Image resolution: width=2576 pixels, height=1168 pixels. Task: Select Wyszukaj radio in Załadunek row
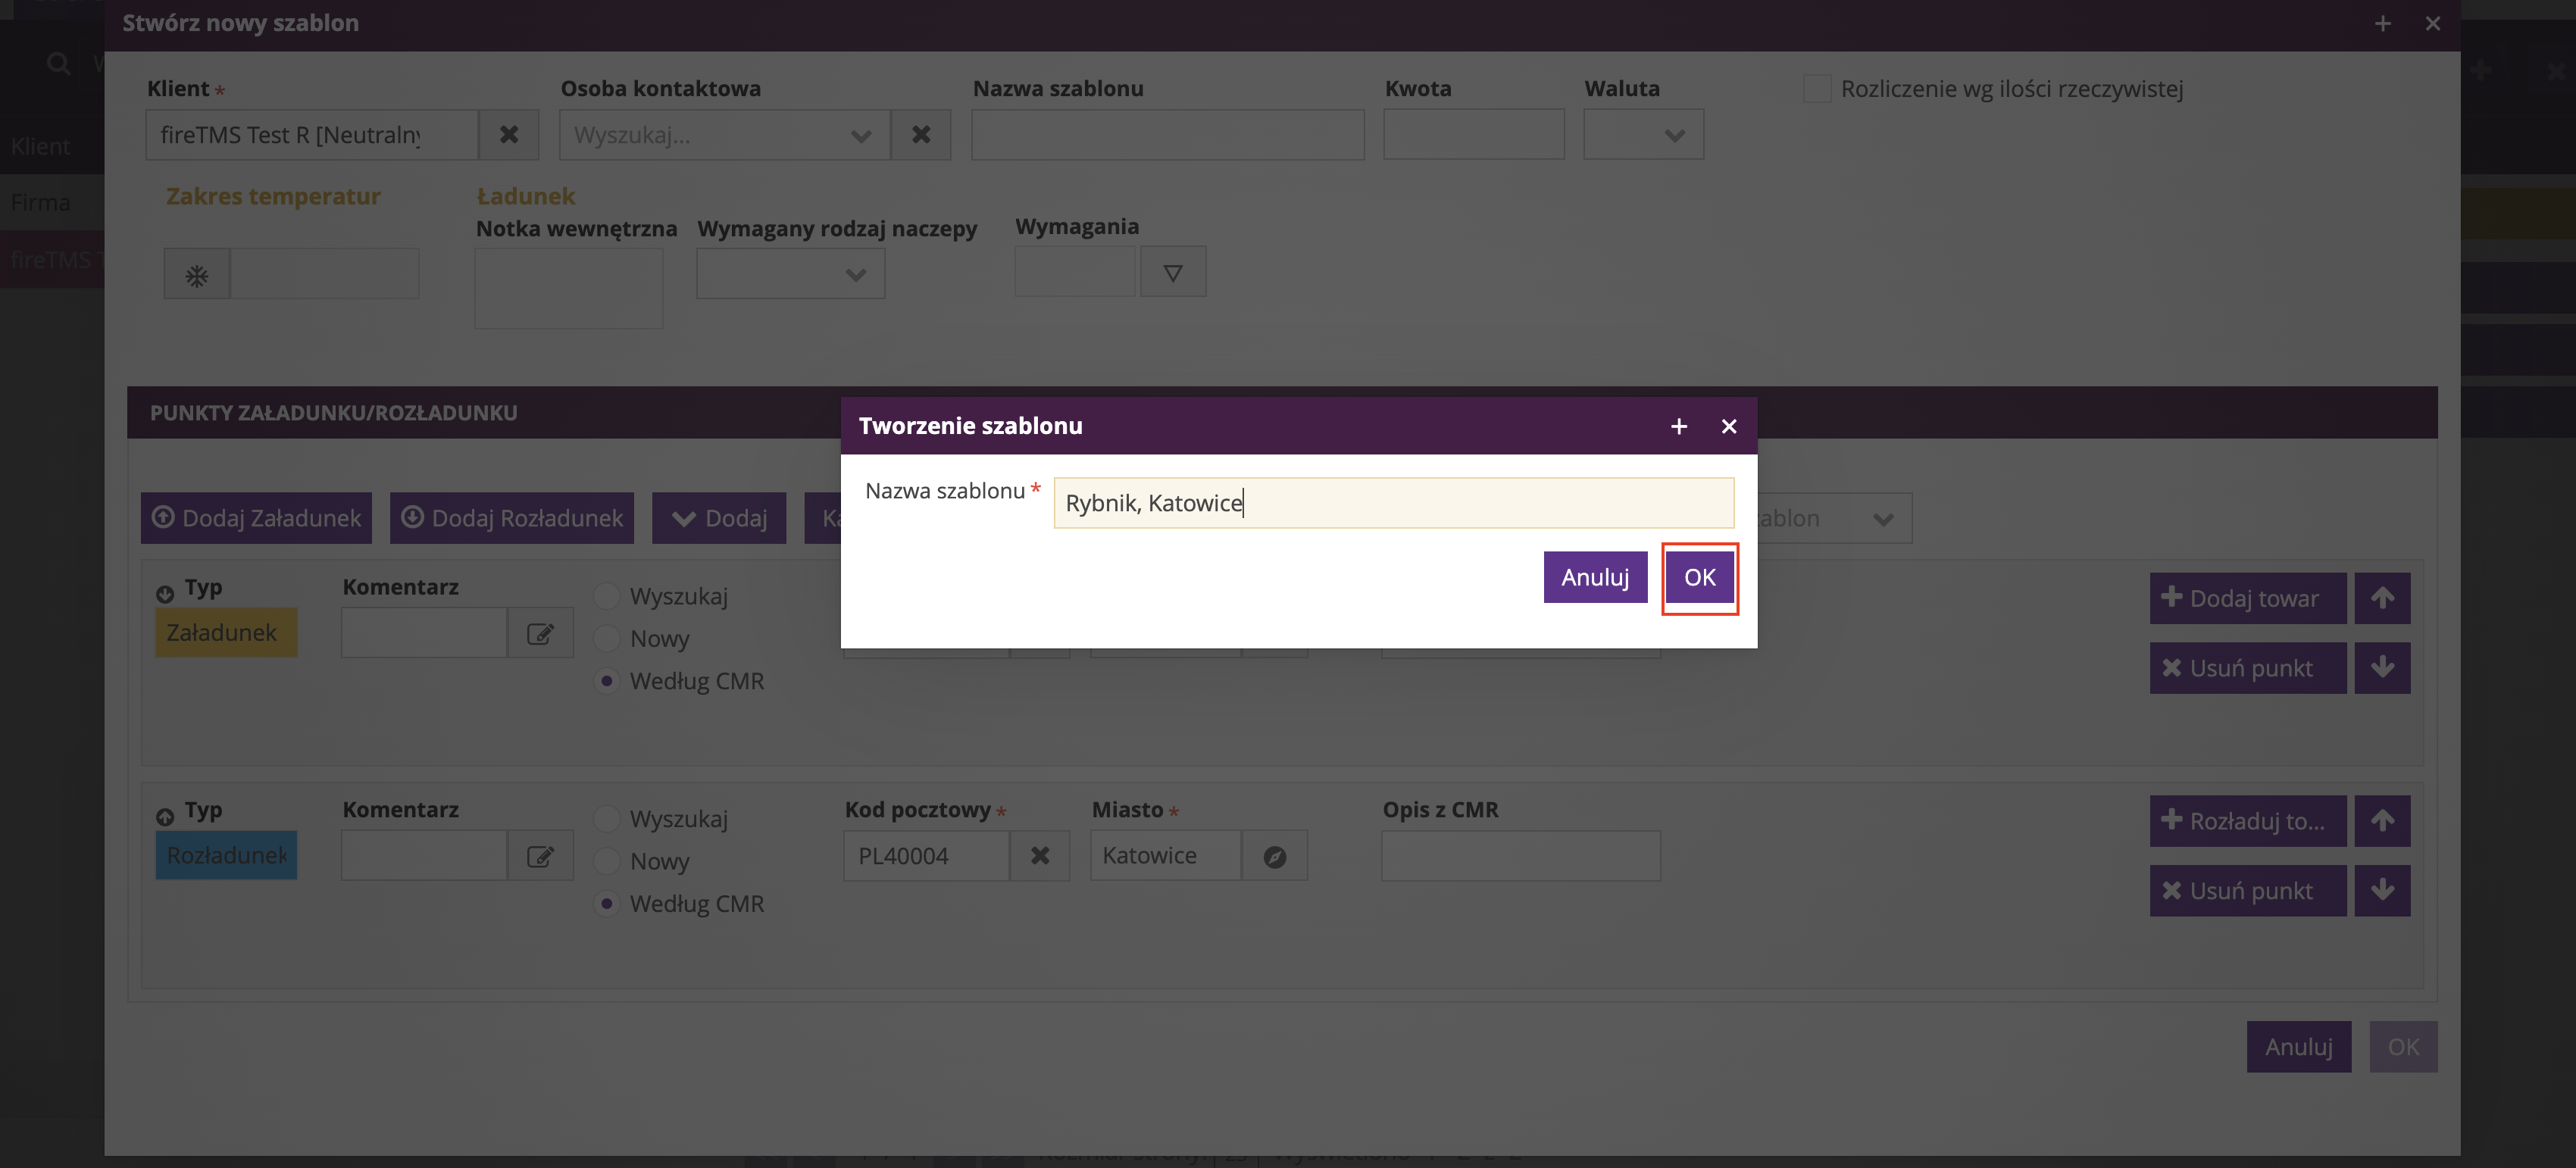tap(607, 596)
